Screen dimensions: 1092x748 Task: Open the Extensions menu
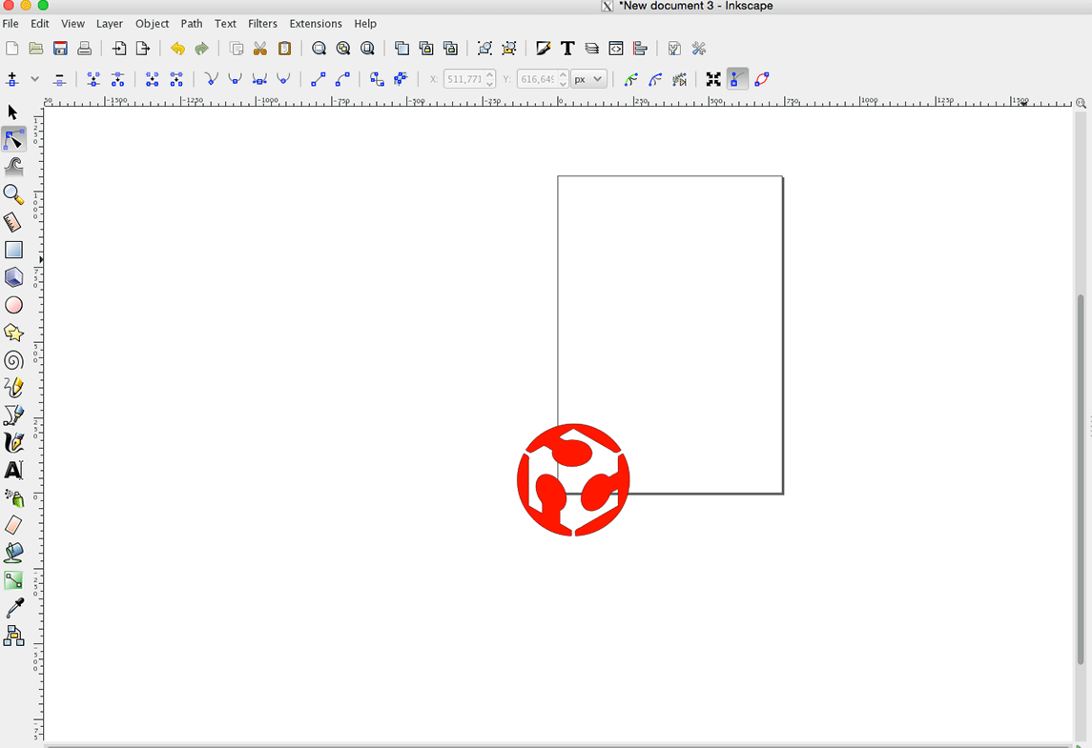tap(316, 24)
